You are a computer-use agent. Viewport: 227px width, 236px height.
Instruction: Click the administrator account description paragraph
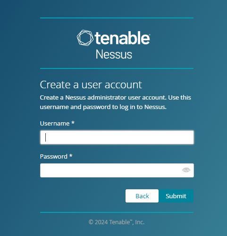(116, 102)
